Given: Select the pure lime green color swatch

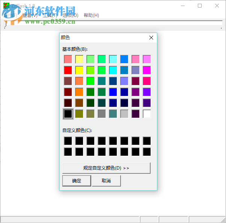Looking at the screenshot, I should point(90,81).
